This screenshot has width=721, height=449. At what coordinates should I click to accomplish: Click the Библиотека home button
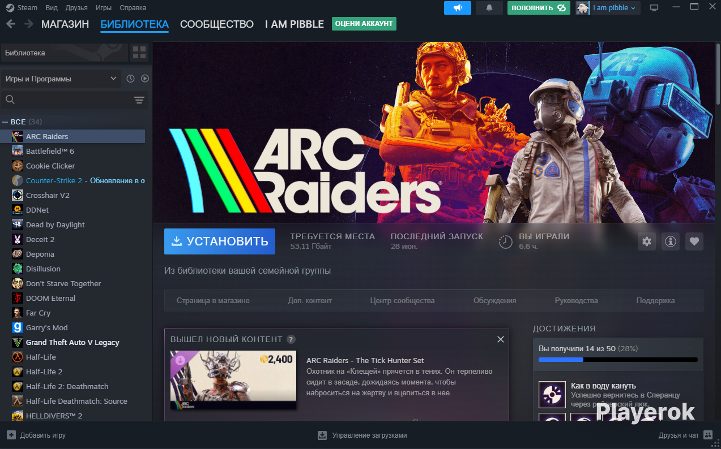tap(64, 53)
